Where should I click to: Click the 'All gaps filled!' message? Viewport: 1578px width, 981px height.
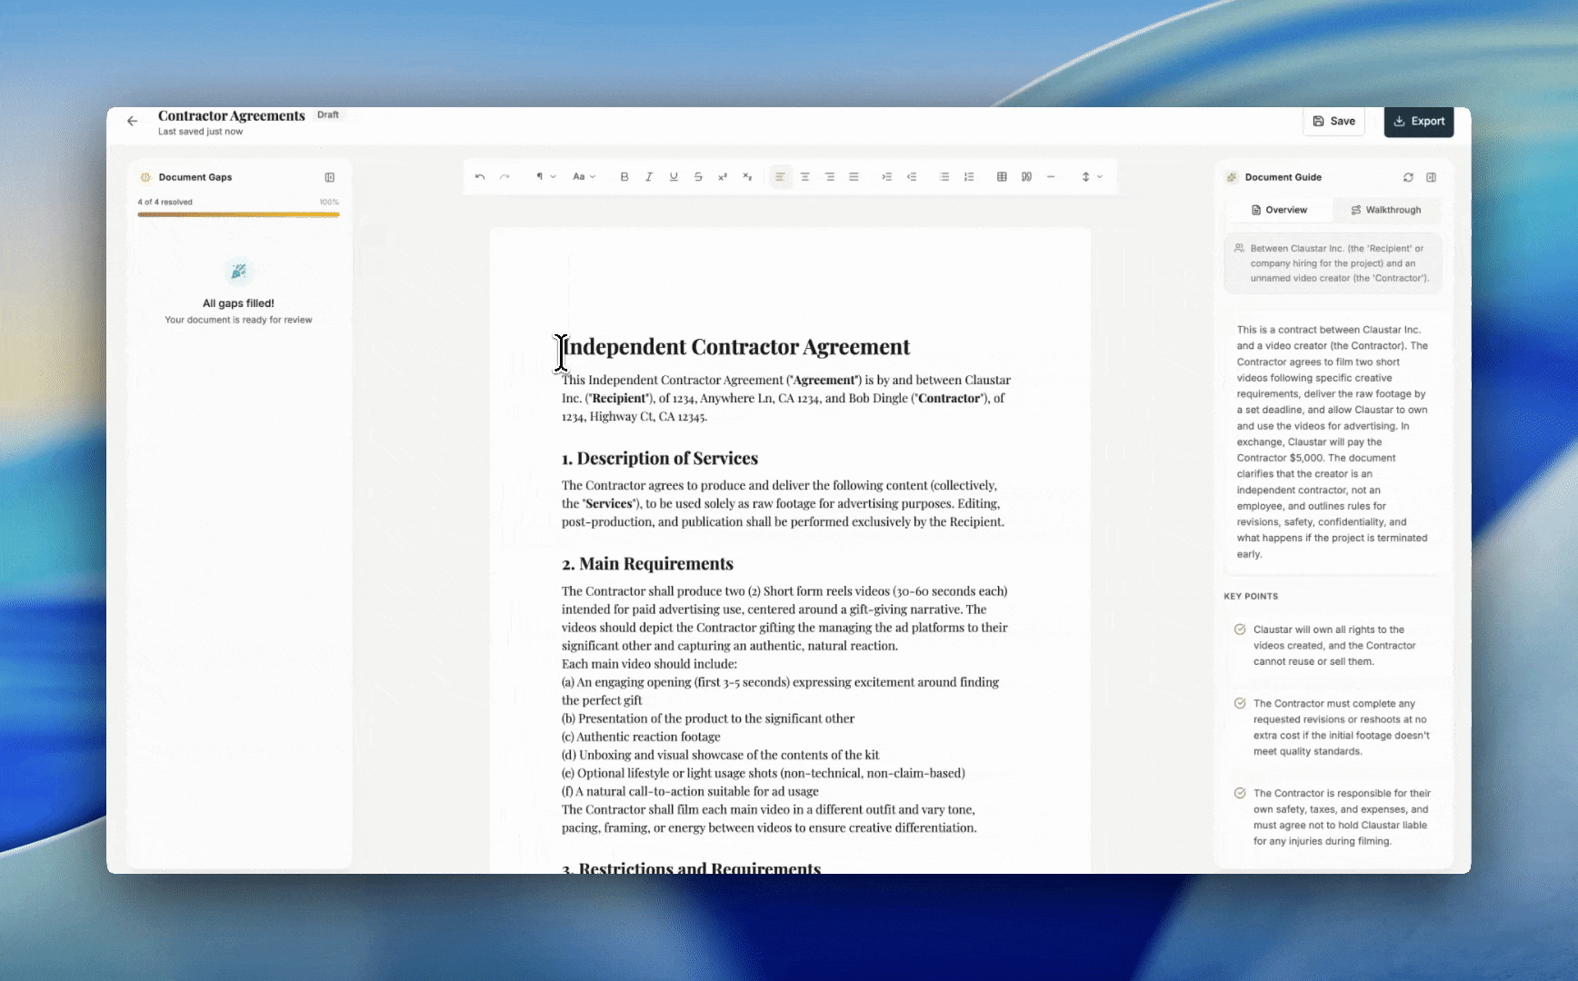(238, 303)
